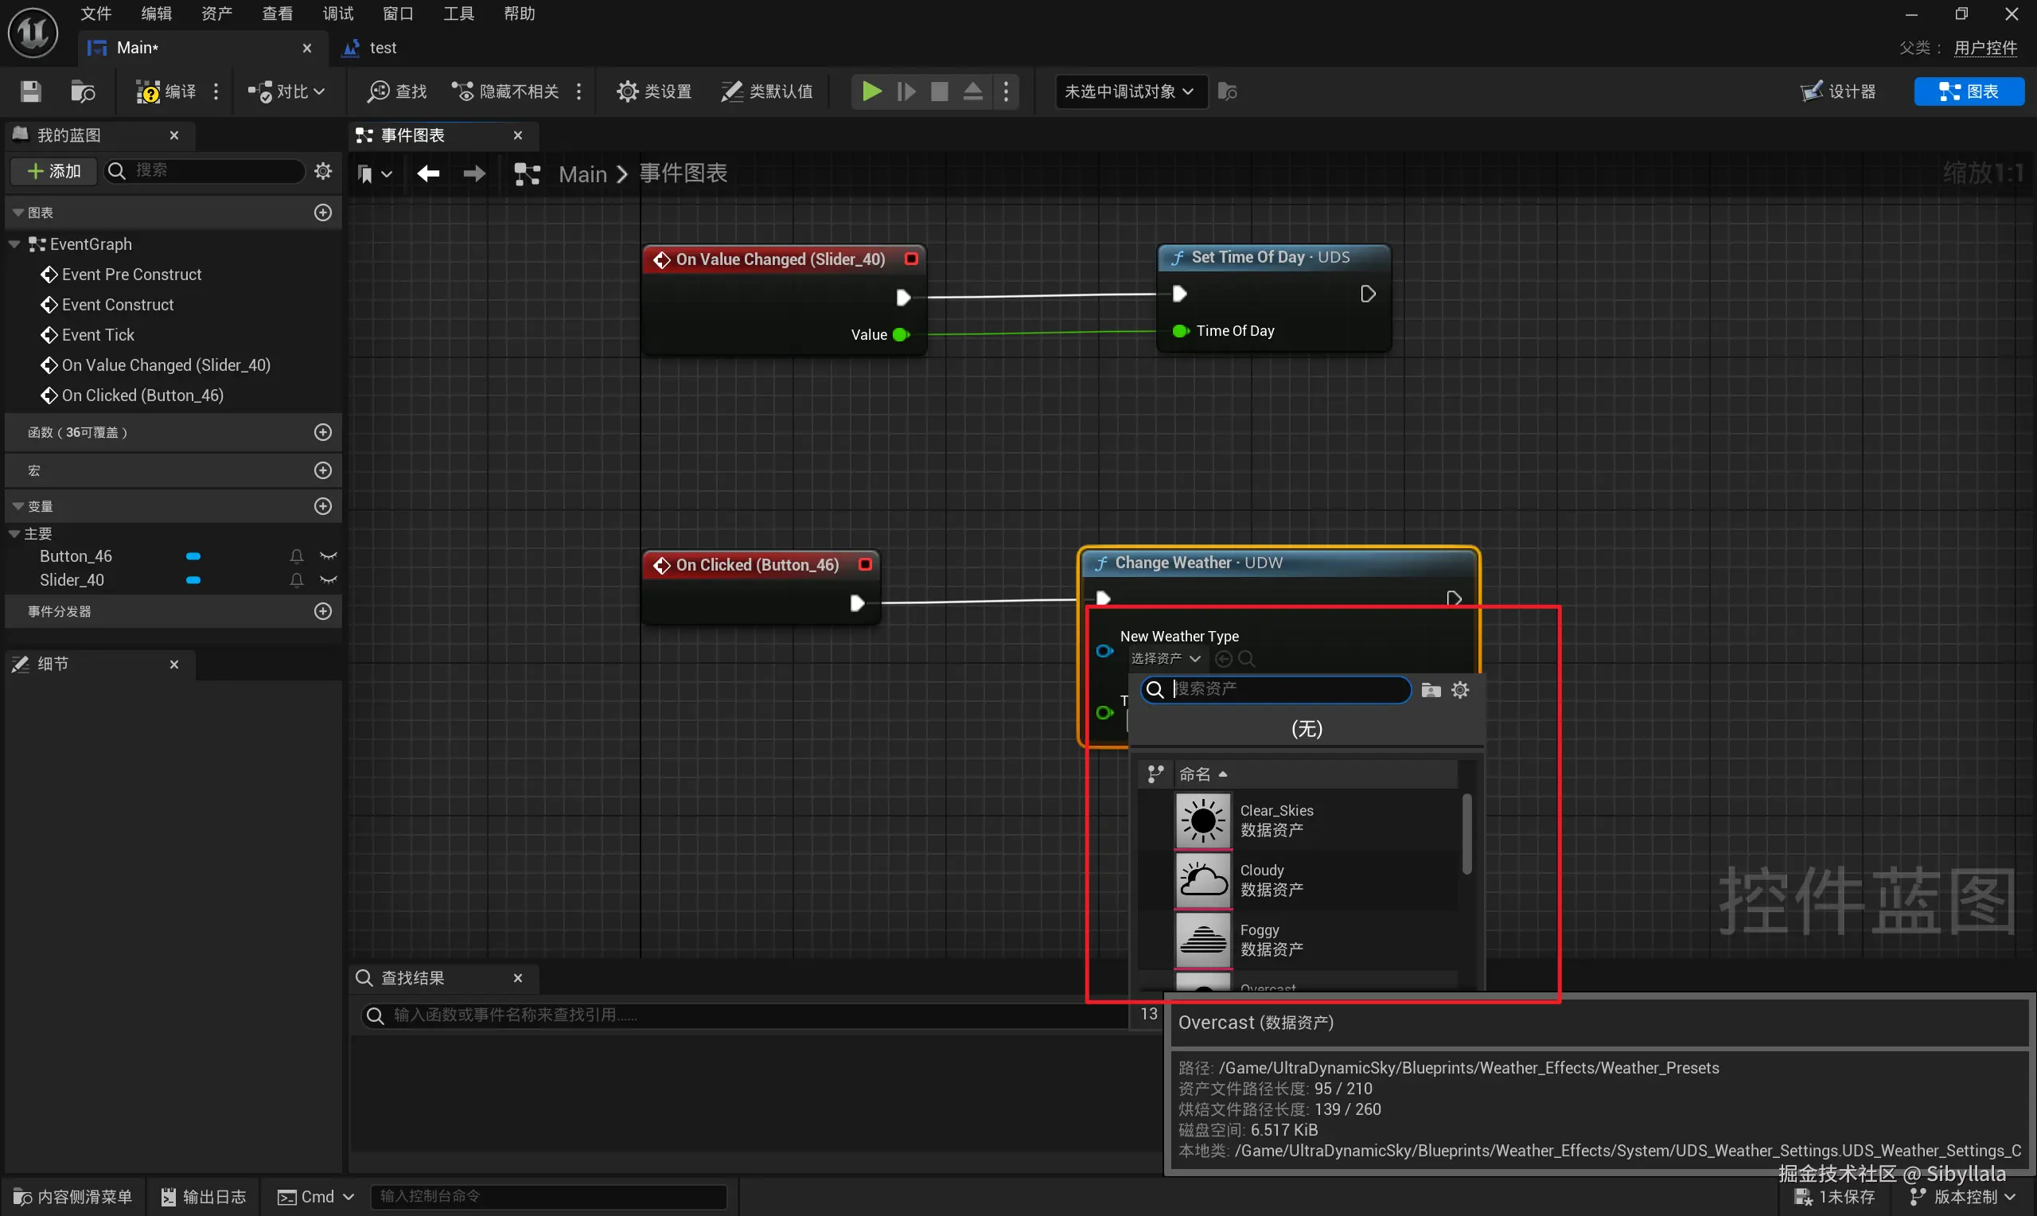Open Class Settings (类设置) gear
This screenshot has height=1216, width=2037.
[x=654, y=92]
